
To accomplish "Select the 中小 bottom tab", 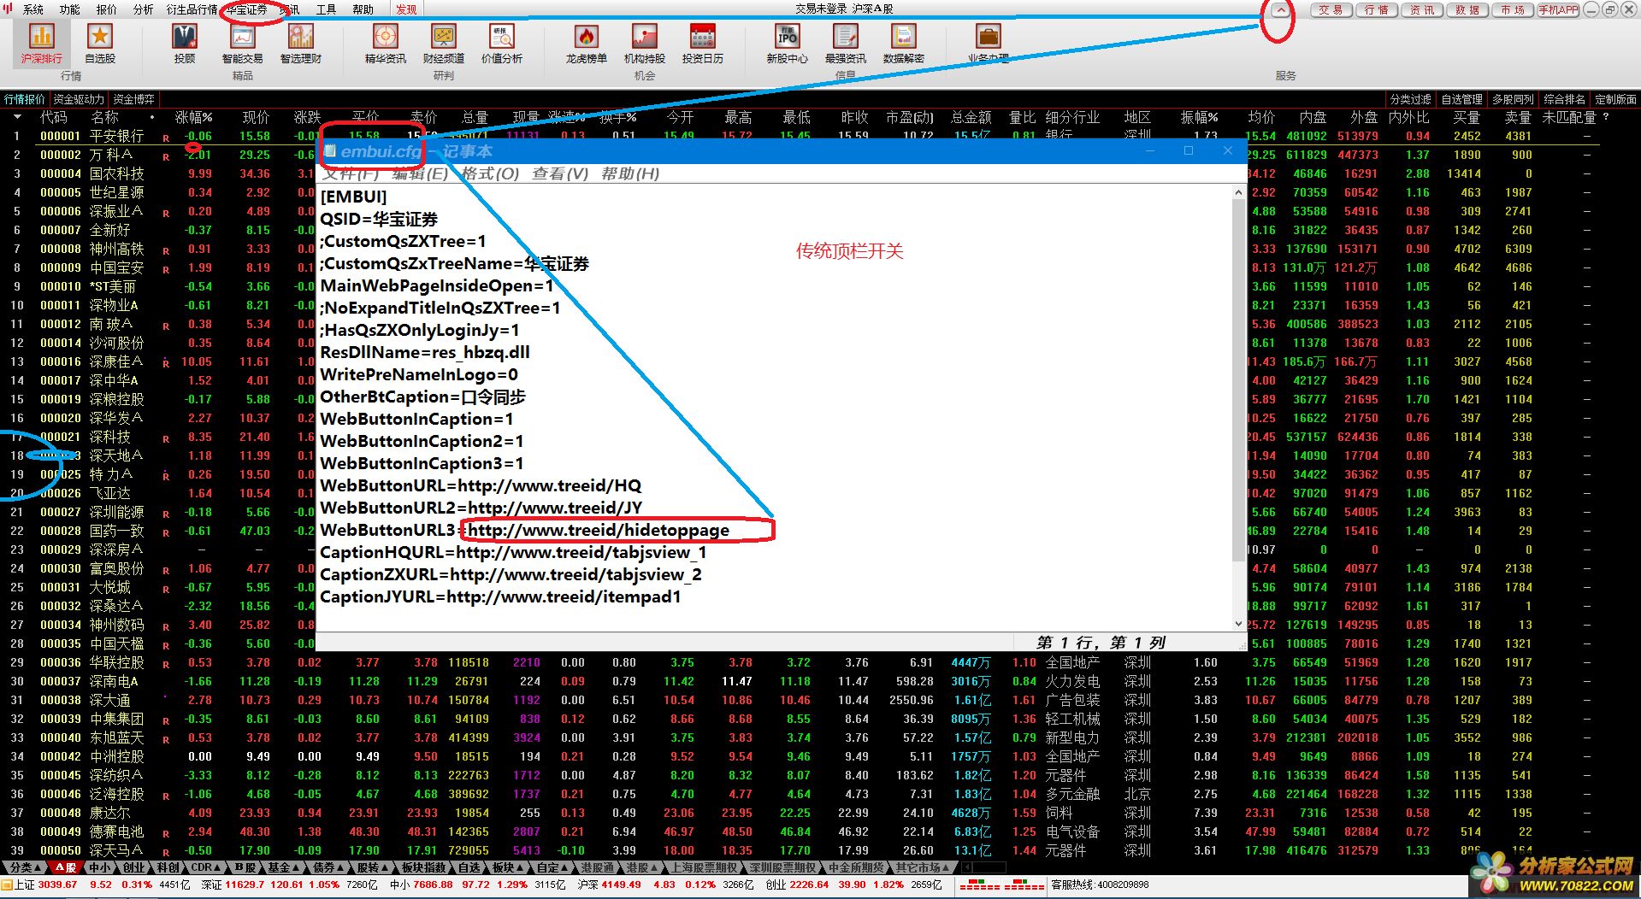I will tap(100, 867).
